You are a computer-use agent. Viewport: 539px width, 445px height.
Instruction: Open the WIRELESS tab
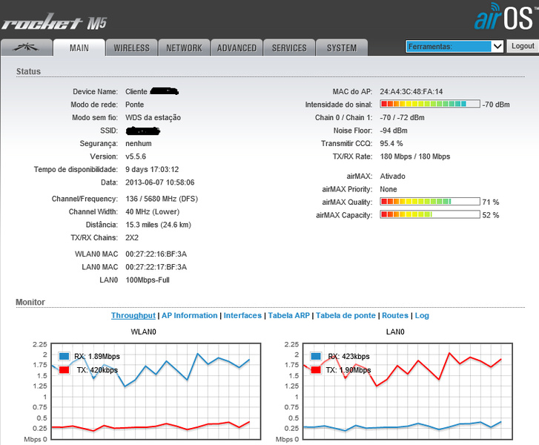tap(132, 47)
